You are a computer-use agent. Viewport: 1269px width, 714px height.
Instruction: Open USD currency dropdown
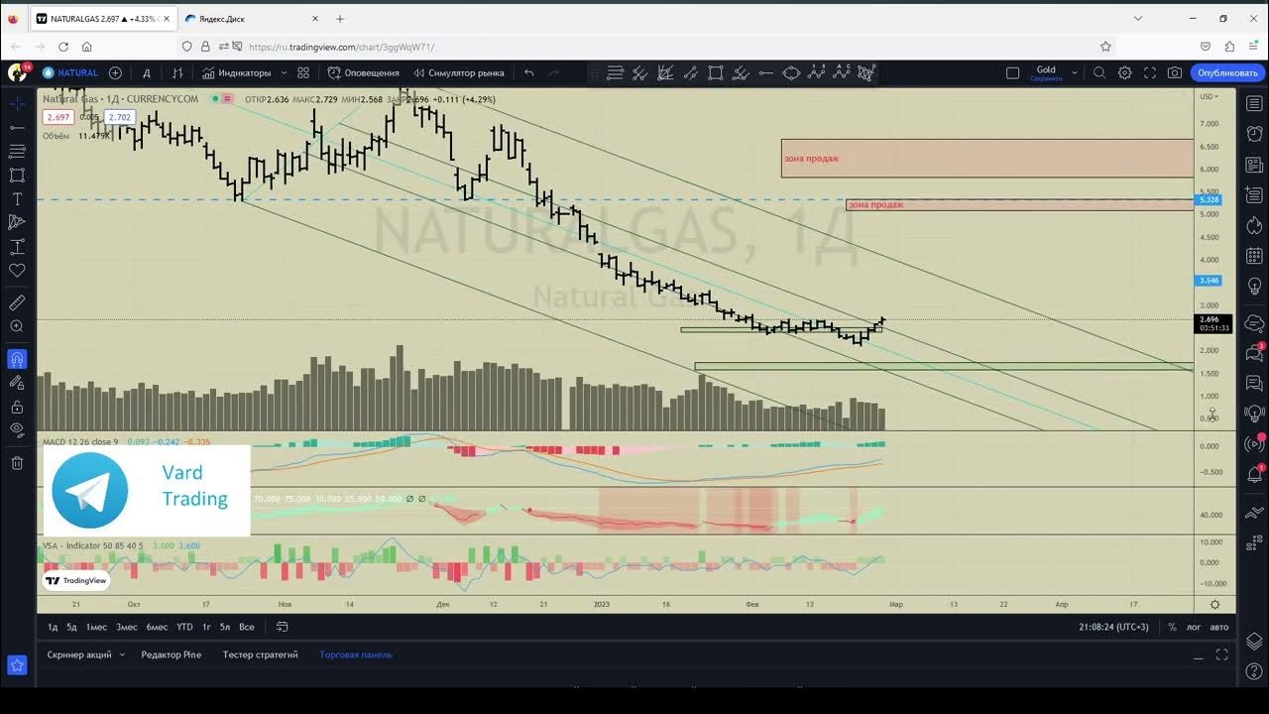(1209, 96)
